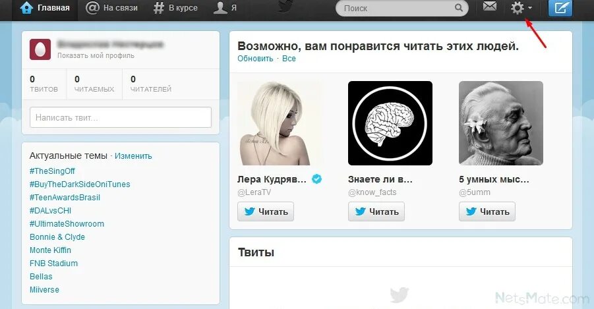Click the @LeraTV handle
The width and height of the screenshot is (594, 309).
254,192
